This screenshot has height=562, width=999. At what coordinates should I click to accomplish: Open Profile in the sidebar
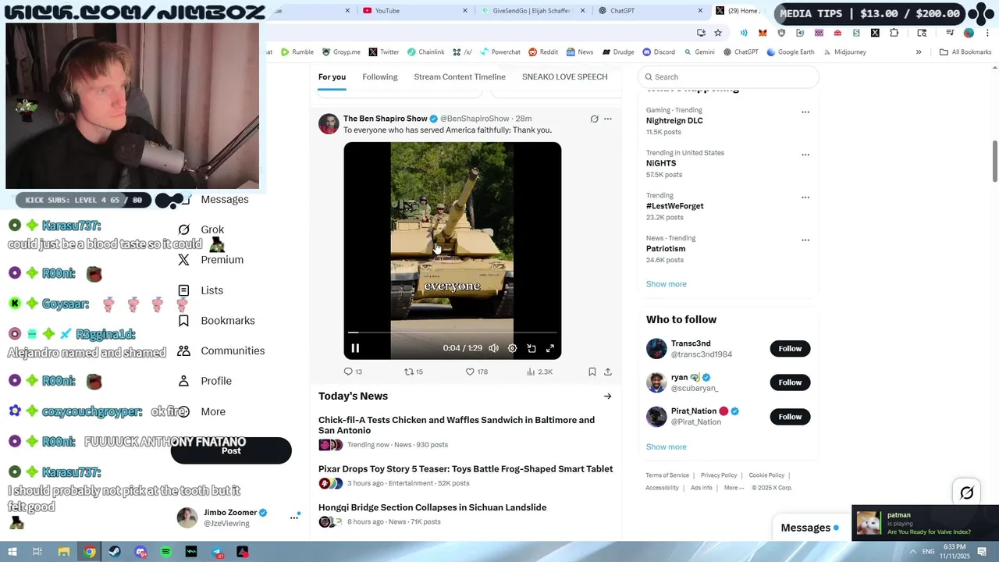204,381
